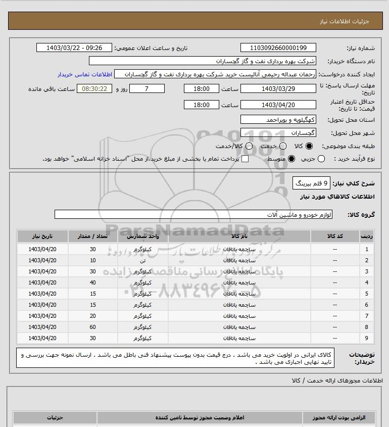Click the quantity 10 in row 2
The height and width of the screenshot is (427, 389).
click(92, 260)
